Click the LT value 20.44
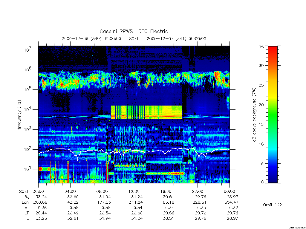Screen dimensions: 306x229 (41, 213)
